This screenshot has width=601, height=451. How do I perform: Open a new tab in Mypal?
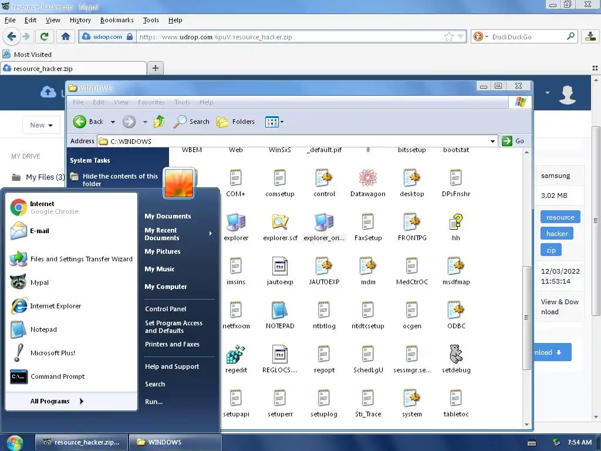155,68
